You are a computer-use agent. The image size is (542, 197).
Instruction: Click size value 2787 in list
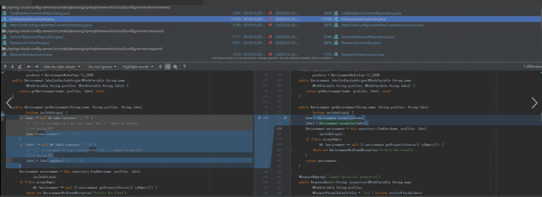pos(236,13)
